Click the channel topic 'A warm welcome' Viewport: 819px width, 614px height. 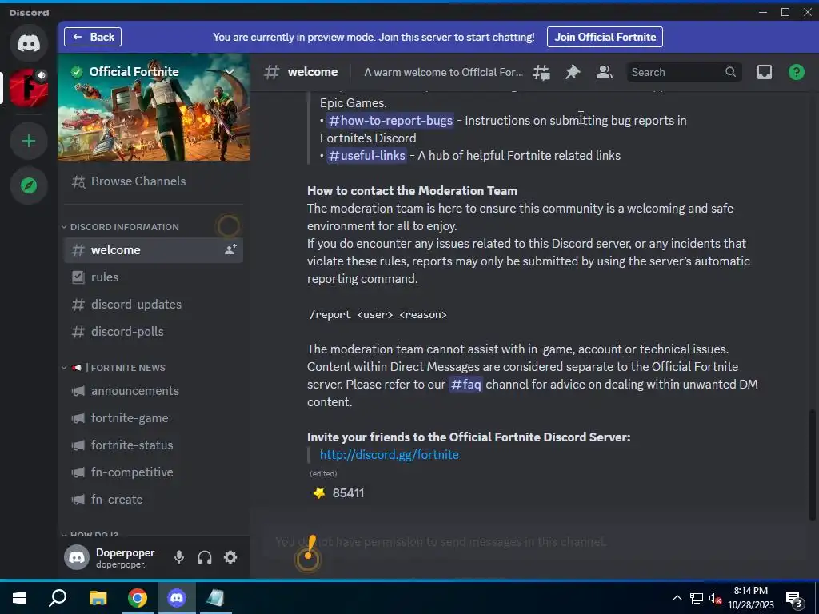(x=443, y=72)
